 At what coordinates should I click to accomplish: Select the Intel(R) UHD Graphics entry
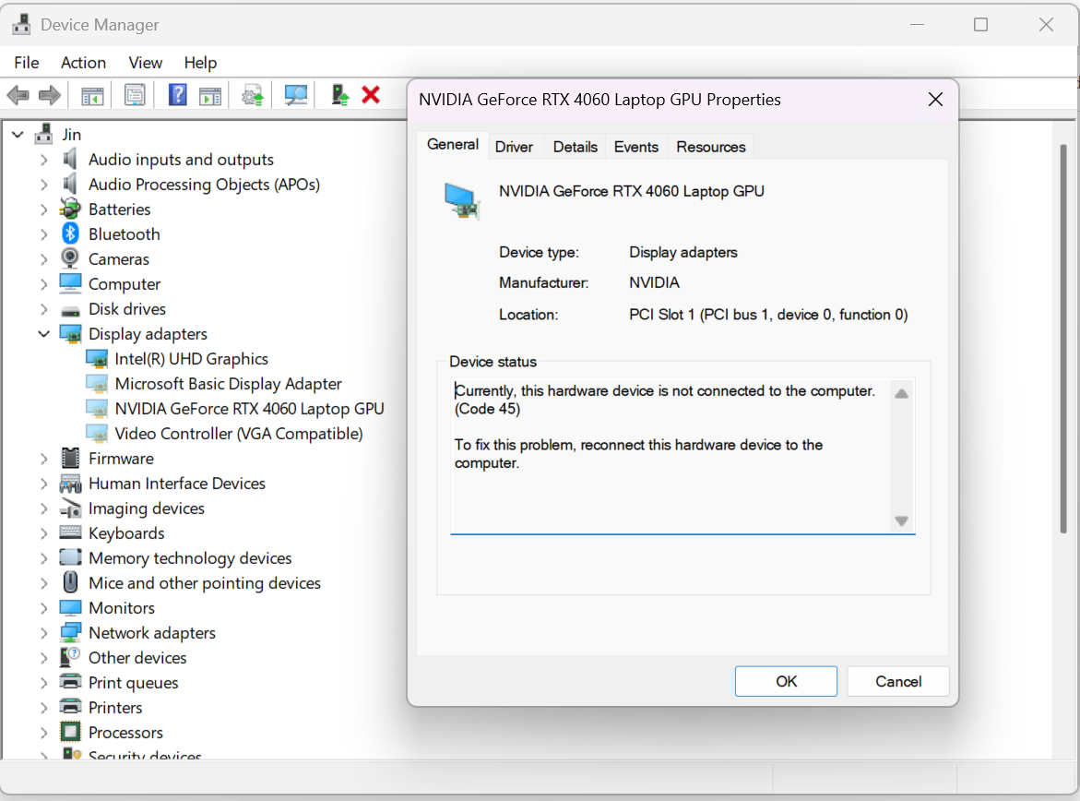191,358
